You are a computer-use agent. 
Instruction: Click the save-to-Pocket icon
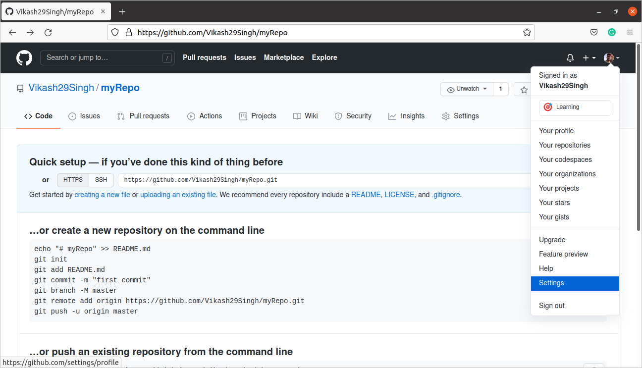(x=594, y=32)
